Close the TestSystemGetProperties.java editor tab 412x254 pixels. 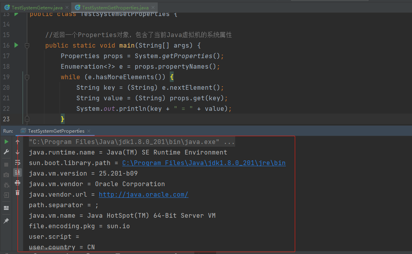(153, 8)
